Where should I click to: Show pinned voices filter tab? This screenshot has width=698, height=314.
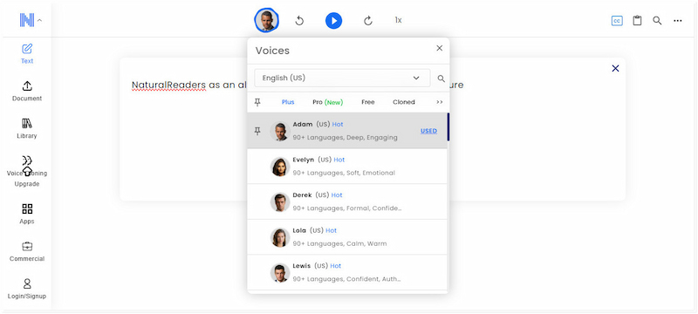pos(257,102)
